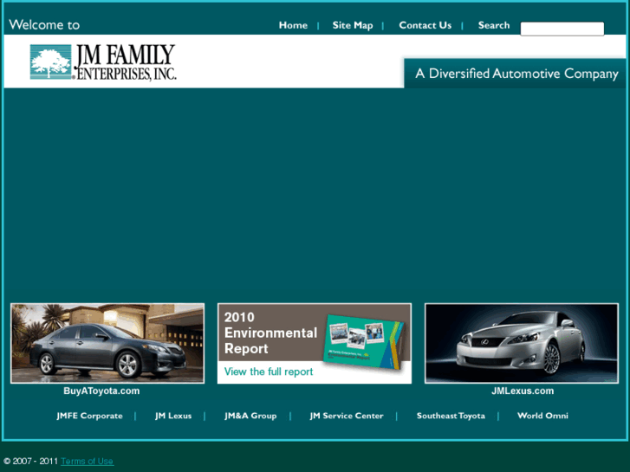
Task: Click the JM FAMILY ENTERPRISES, INC. wordmark
Action: click(x=126, y=62)
